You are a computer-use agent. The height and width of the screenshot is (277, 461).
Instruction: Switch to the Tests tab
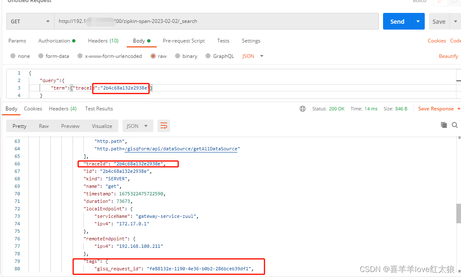click(x=223, y=41)
